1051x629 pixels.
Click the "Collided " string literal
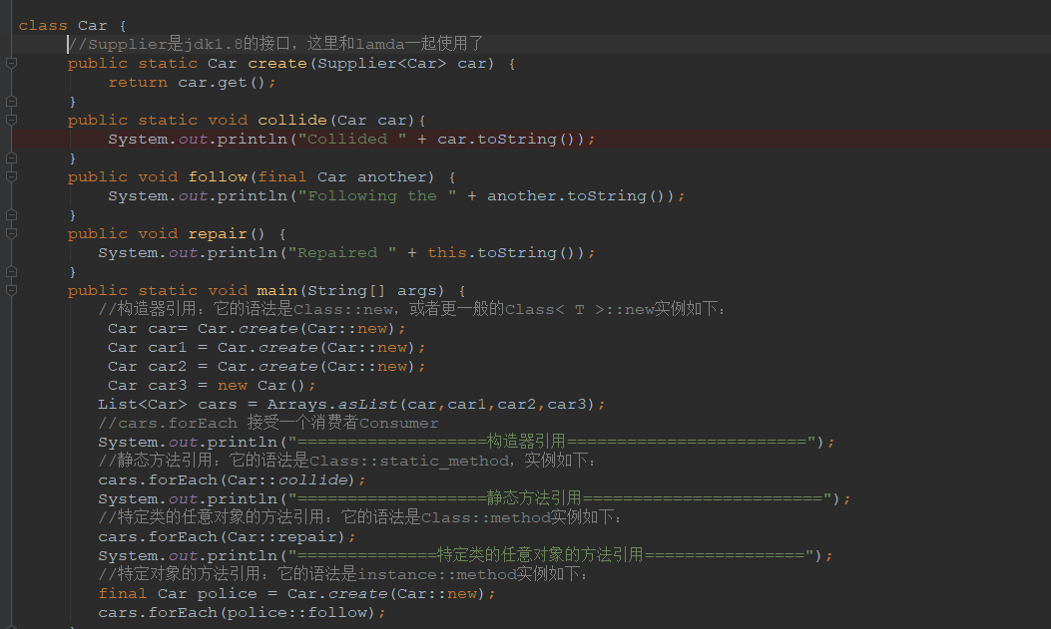[x=352, y=140]
